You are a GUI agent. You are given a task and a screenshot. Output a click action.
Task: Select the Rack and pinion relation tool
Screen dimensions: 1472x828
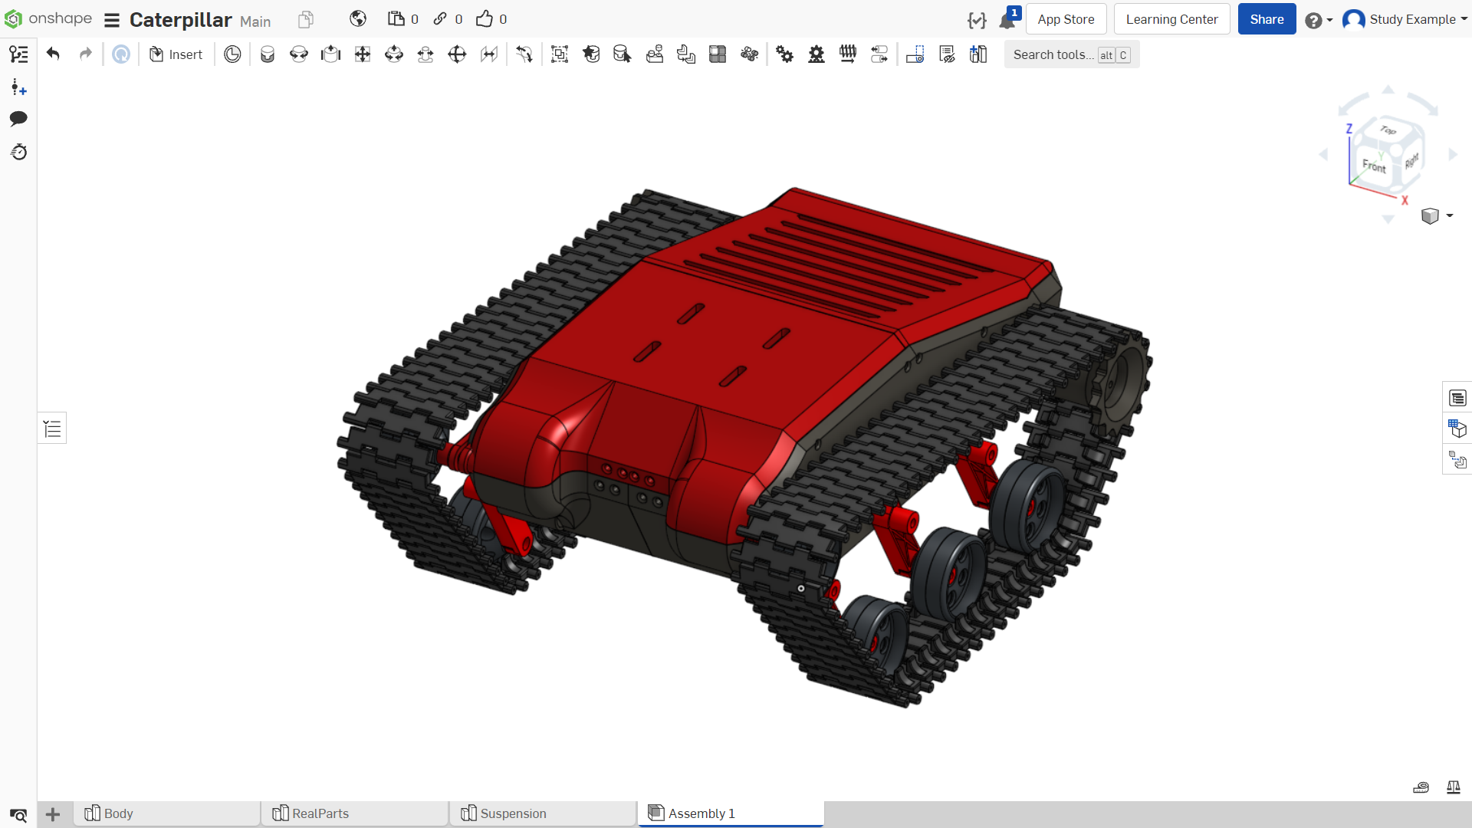coord(816,54)
